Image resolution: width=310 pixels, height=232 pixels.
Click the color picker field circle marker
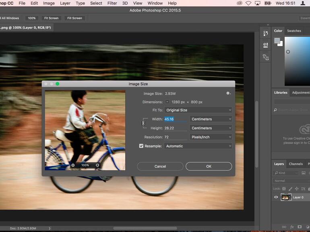pos(288,52)
